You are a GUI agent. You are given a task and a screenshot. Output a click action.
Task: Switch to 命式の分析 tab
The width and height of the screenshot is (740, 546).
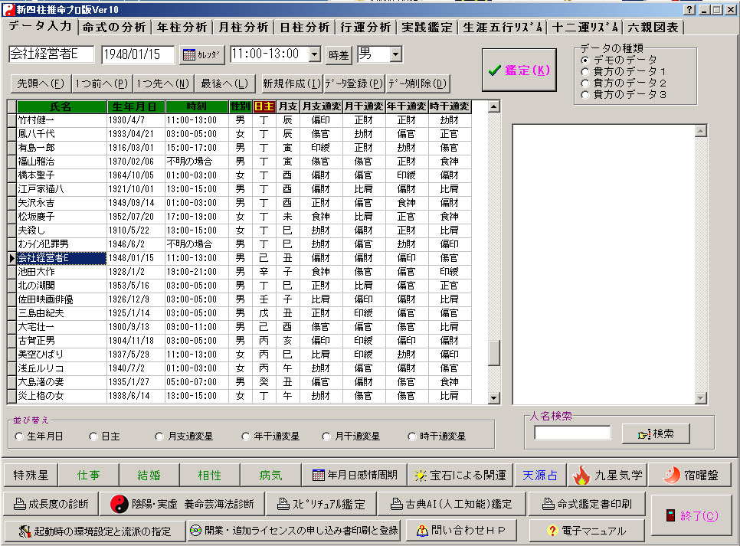click(114, 28)
